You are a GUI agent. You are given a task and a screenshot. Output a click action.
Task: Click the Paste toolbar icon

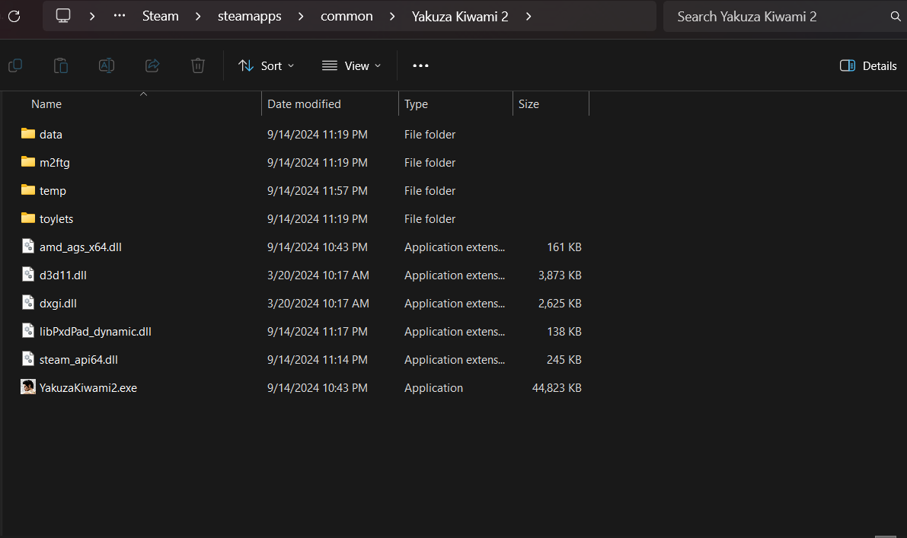pyautogui.click(x=61, y=65)
